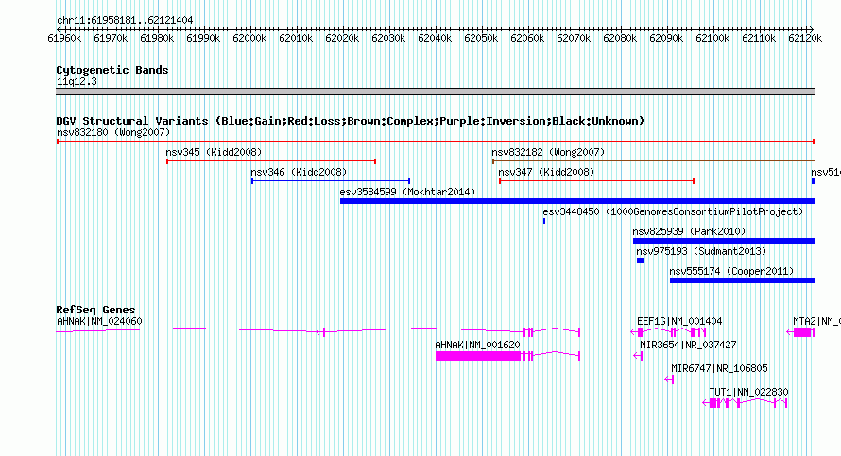Select the Cytogenetic Bands track title
This screenshot has height=456, width=841.
click(x=112, y=70)
